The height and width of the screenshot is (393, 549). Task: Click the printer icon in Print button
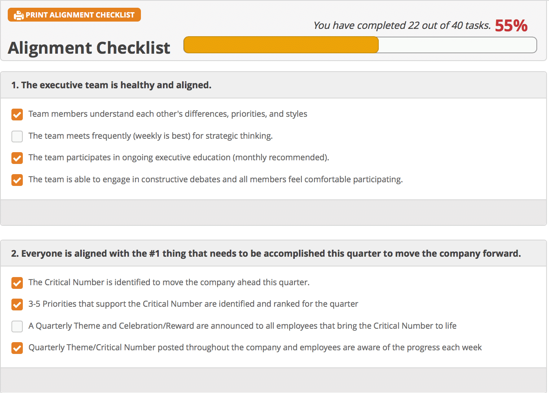coord(19,15)
